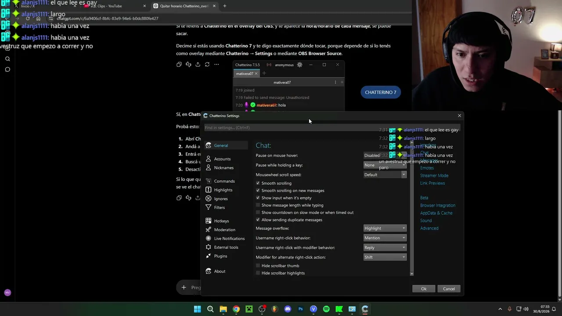Open right-click with modifier behavior dropdown
The height and width of the screenshot is (316, 562).
pyautogui.click(x=385, y=248)
